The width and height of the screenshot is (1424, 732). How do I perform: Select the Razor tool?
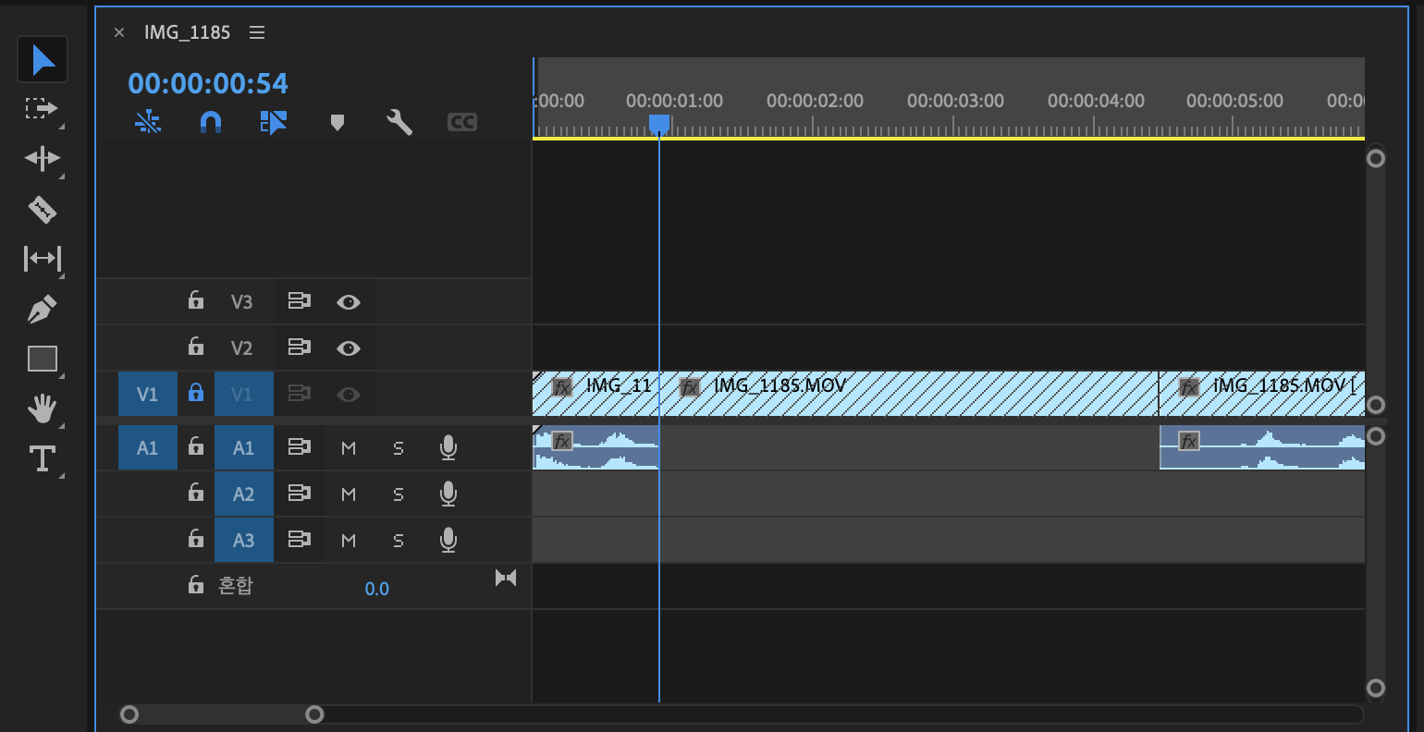(43, 209)
